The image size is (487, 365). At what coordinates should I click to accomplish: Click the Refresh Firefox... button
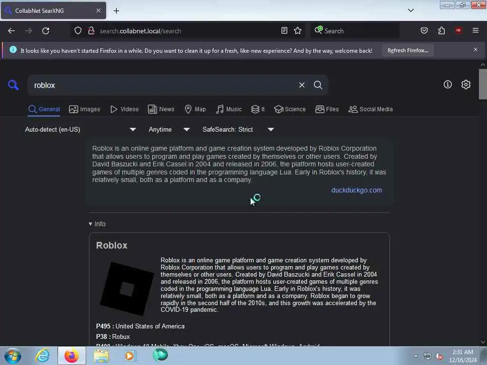point(408,50)
